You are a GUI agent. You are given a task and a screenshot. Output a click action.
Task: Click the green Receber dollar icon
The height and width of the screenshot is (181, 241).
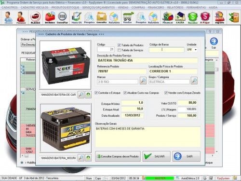point(193,18)
